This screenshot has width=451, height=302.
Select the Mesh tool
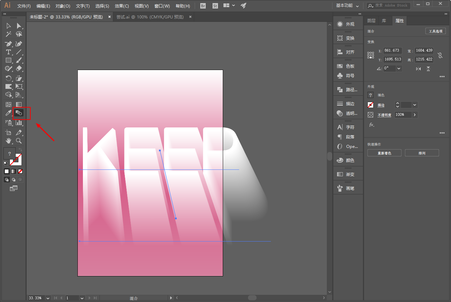(9, 105)
